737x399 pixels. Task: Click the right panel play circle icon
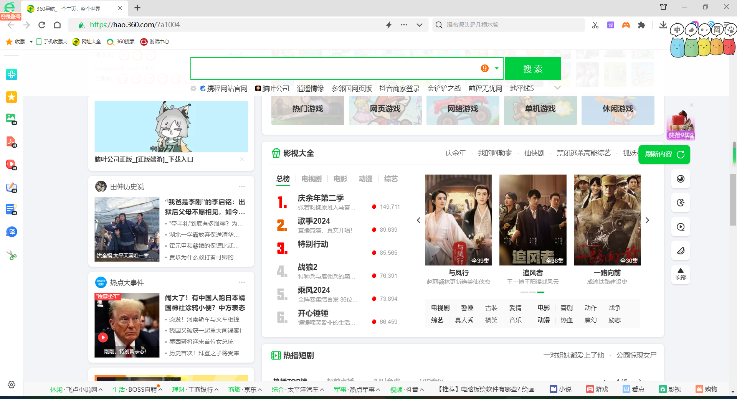coord(681,227)
